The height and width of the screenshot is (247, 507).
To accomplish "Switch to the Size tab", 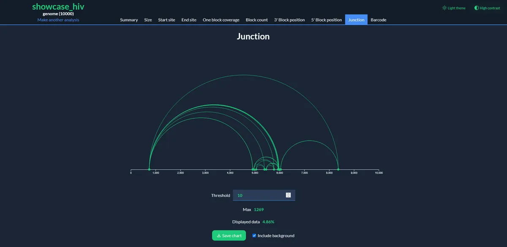I will click(x=148, y=20).
